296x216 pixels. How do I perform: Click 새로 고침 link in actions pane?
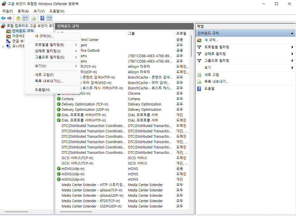click(212, 75)
